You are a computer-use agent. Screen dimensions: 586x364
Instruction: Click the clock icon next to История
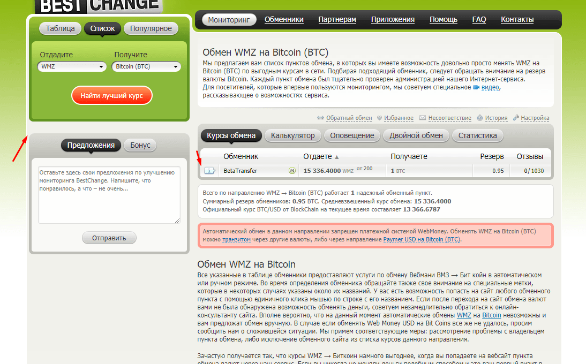pyautogui.click(x=480, y=118)
